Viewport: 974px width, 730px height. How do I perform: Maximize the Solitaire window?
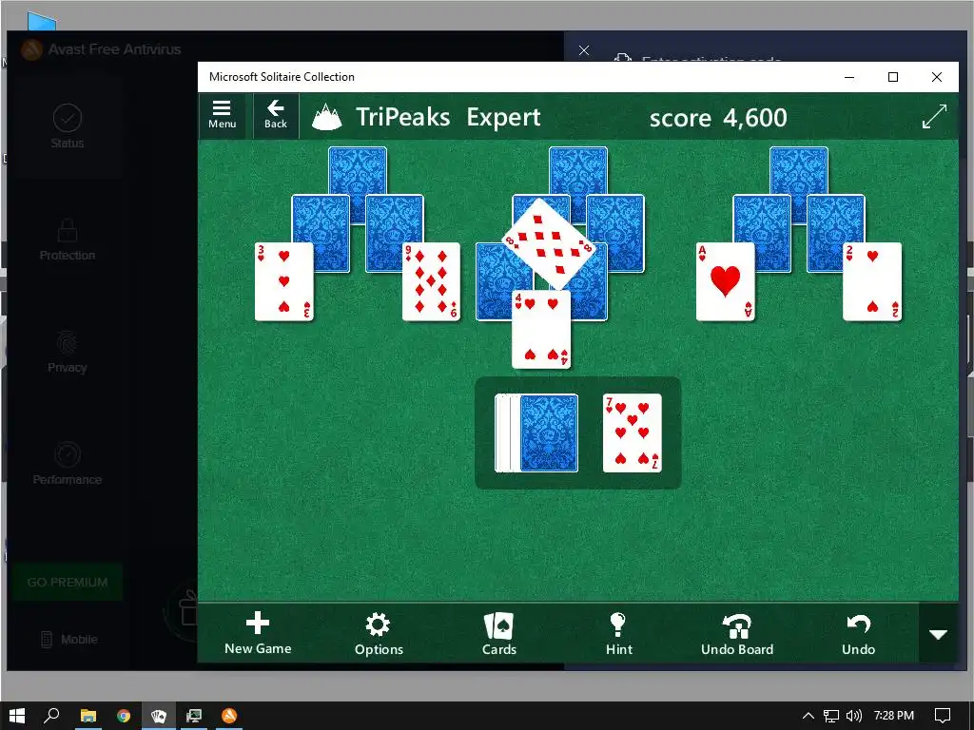pyautogui.click(x=892, y=77)
